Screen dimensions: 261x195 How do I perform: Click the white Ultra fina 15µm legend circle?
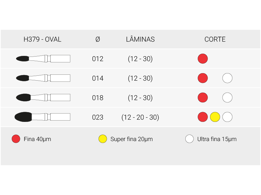pos(190,139)
